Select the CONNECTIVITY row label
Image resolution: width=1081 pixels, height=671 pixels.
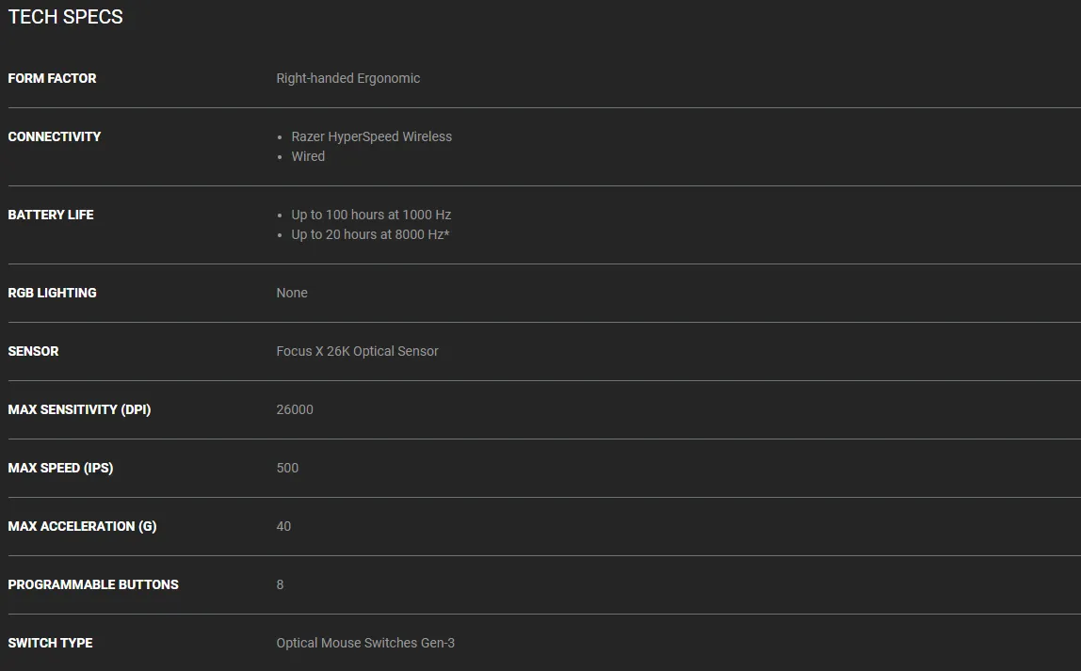click(x=54, y=136)
